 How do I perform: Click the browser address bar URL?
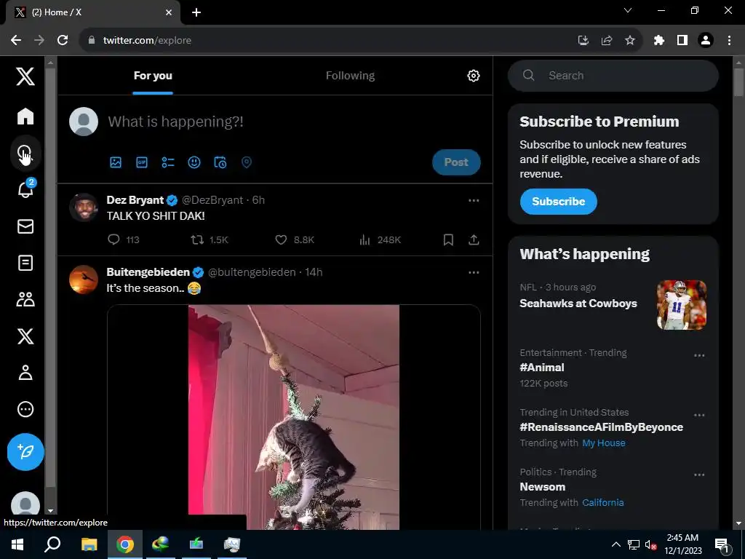[147, 41]
